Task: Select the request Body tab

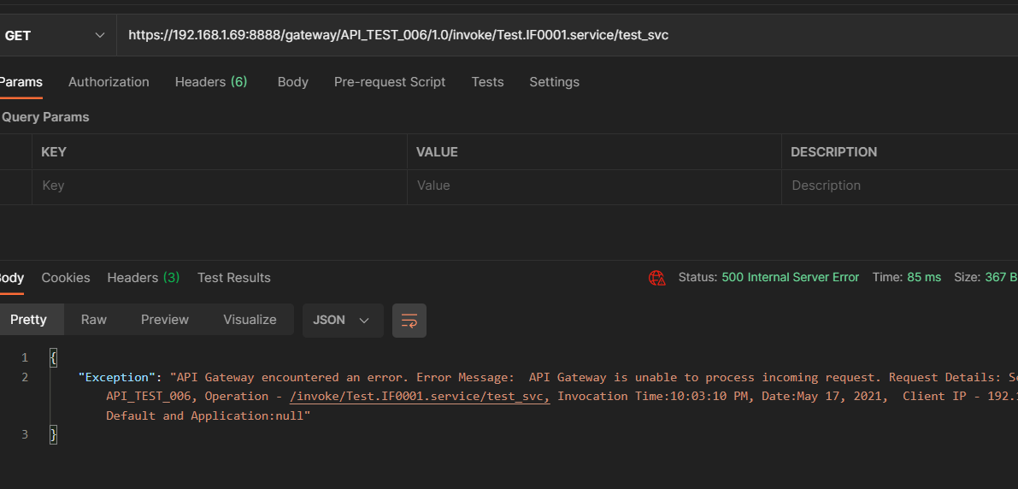Action: pos(292,82)
